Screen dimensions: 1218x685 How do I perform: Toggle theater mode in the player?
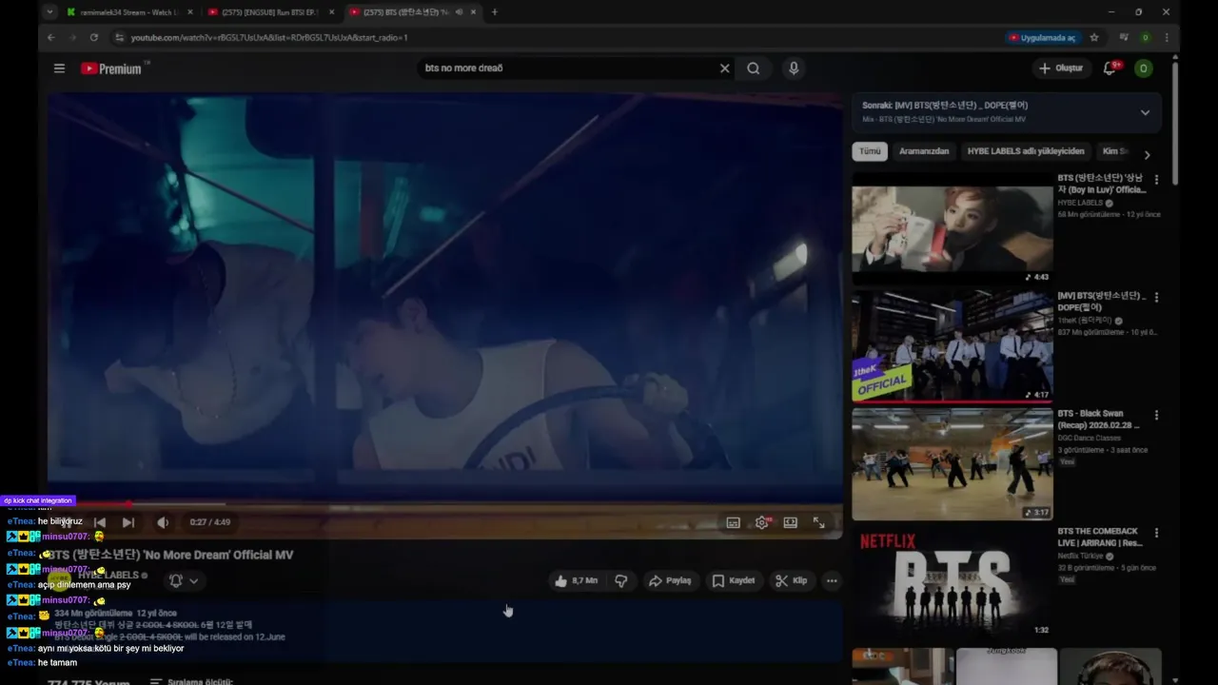point(790,522)
